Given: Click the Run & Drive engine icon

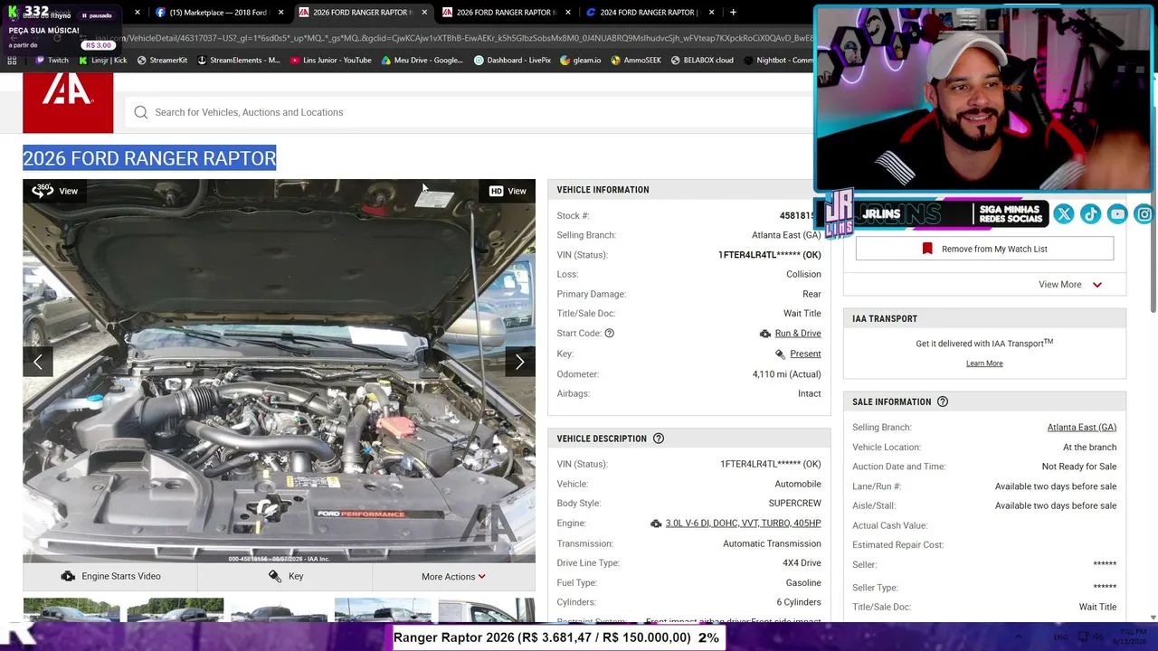Looking at the screenshot, I should tap(765, 334).
